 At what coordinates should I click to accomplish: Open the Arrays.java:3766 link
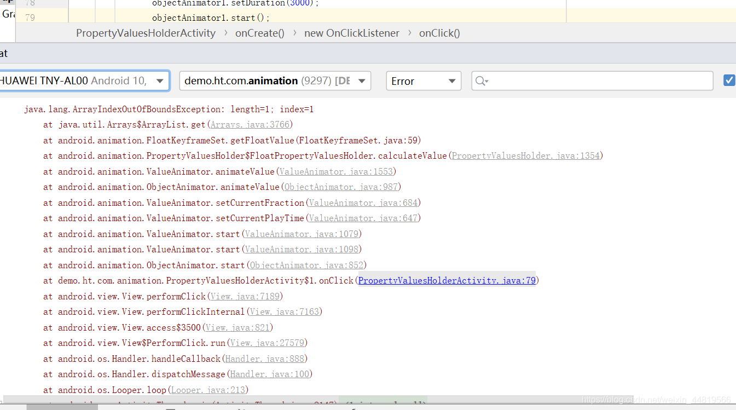tap(251, 125)
